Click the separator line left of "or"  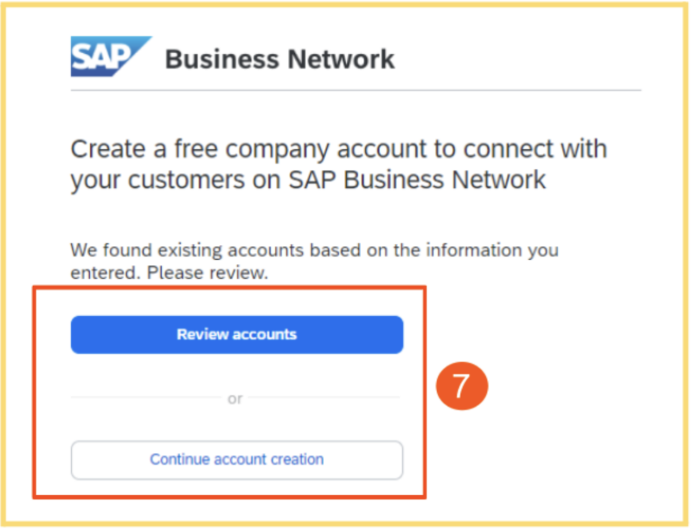point(146,397)
